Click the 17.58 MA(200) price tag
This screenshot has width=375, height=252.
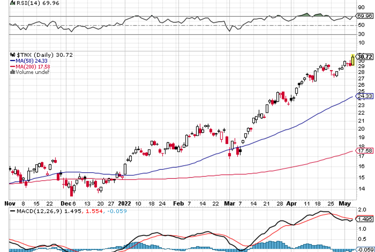[366, 151]
